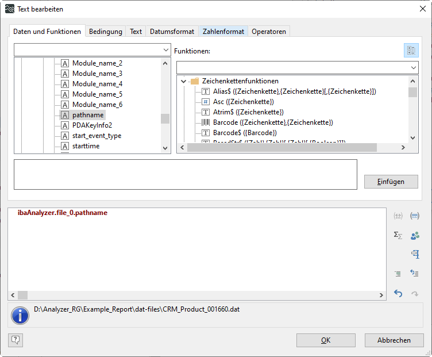Switch to the Bedingung tab
This screenshot has height=357, width=432.
(105, 32)
